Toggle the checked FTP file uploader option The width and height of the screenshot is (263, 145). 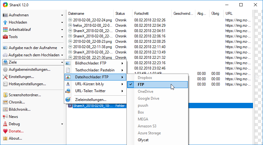157,85
